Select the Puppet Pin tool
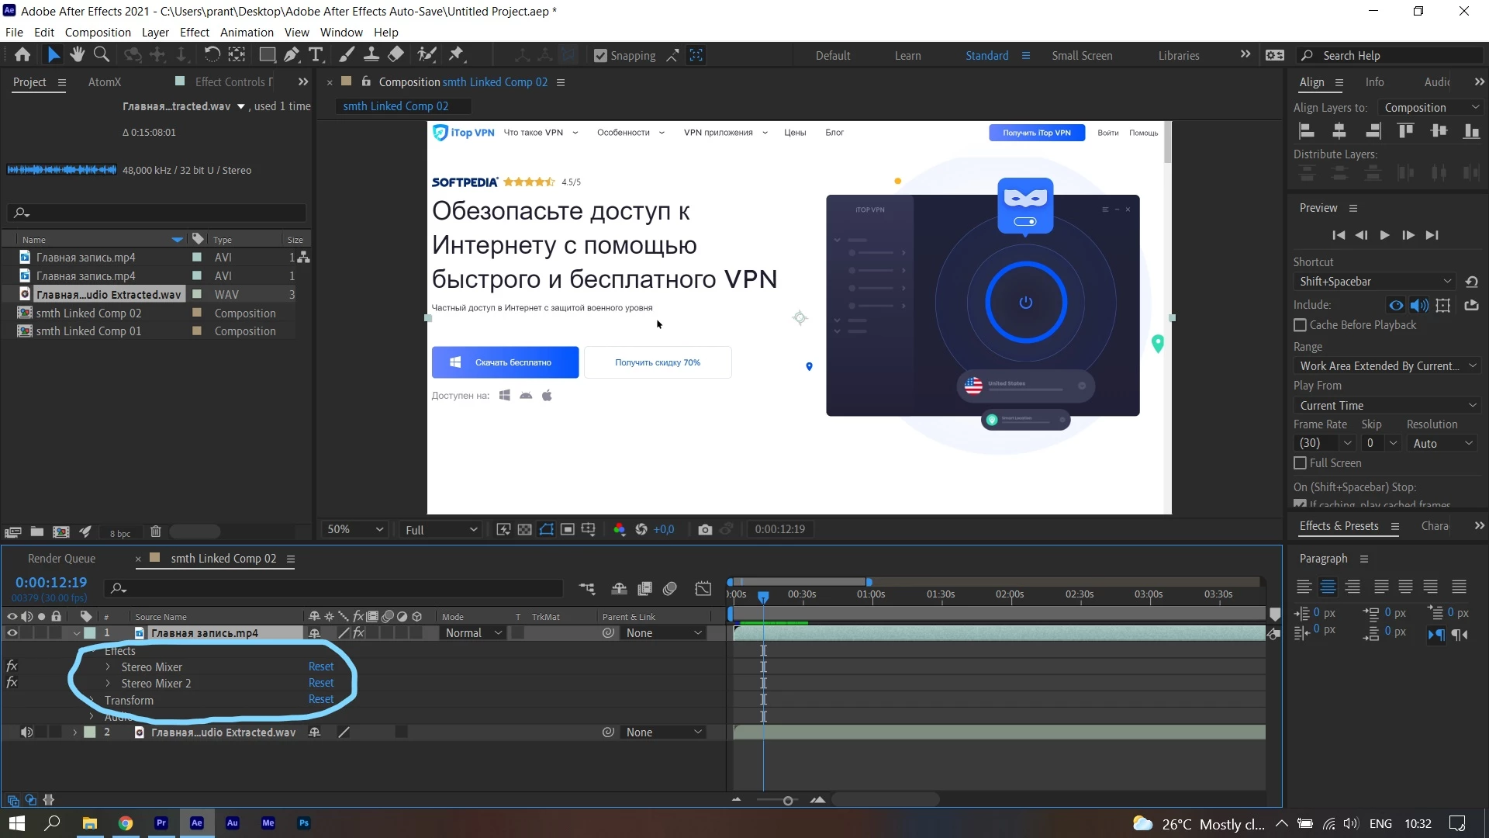The height and width of the screenshot is (838, 1489). [x=456, y=55]
